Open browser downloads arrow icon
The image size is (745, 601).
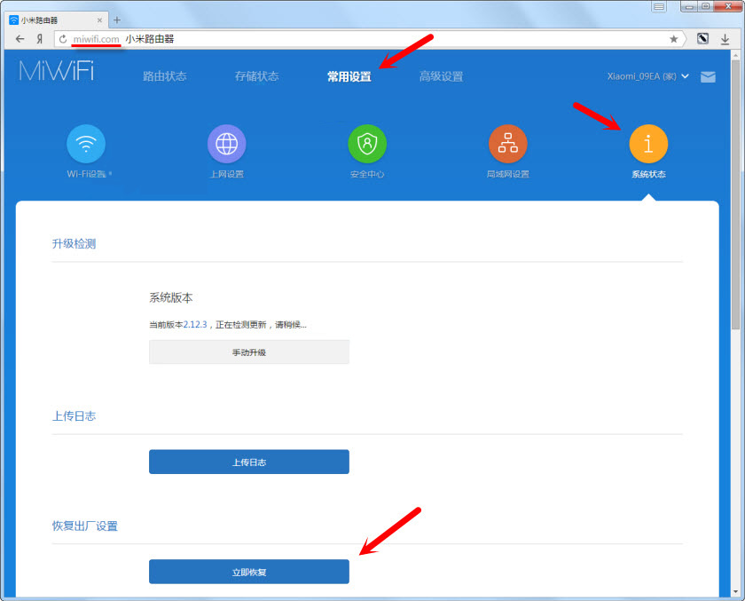(x=725, y=39)
